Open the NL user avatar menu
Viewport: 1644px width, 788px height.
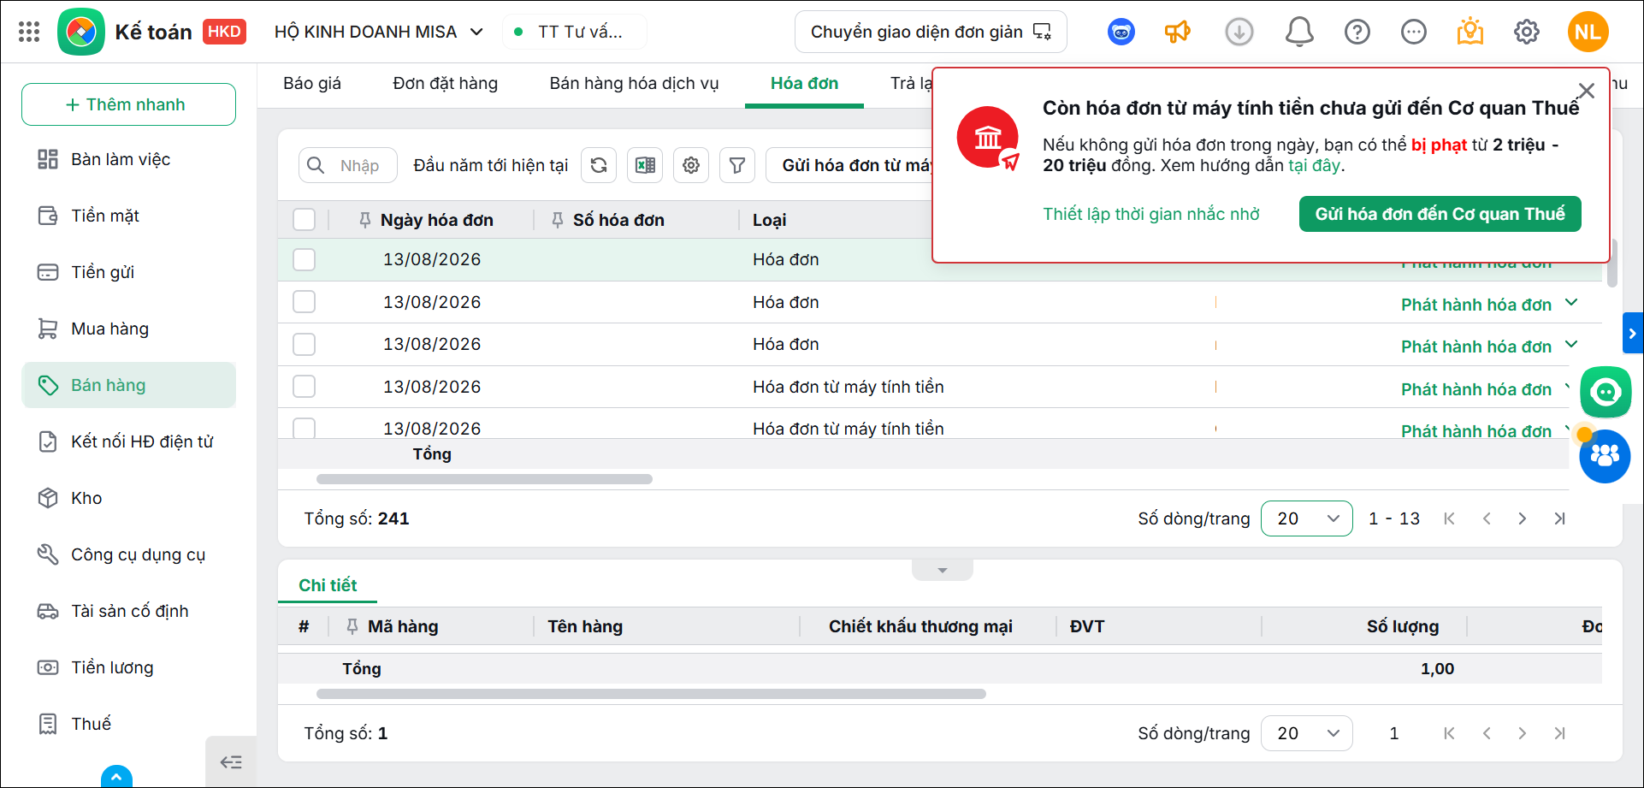[1588, 32]
